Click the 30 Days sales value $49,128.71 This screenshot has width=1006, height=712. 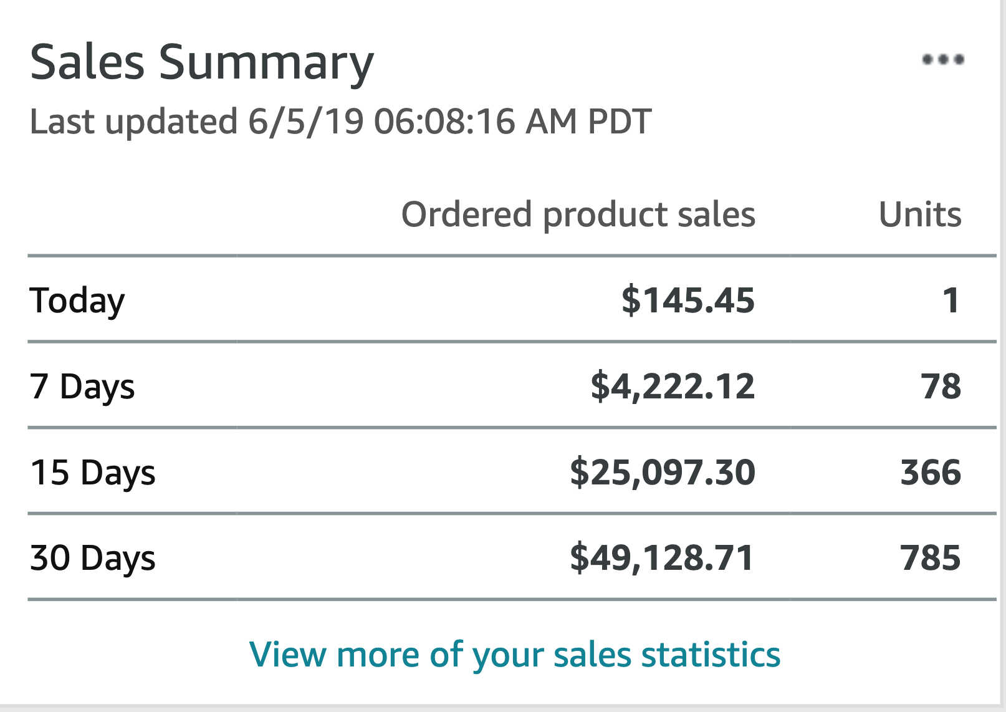663,557
